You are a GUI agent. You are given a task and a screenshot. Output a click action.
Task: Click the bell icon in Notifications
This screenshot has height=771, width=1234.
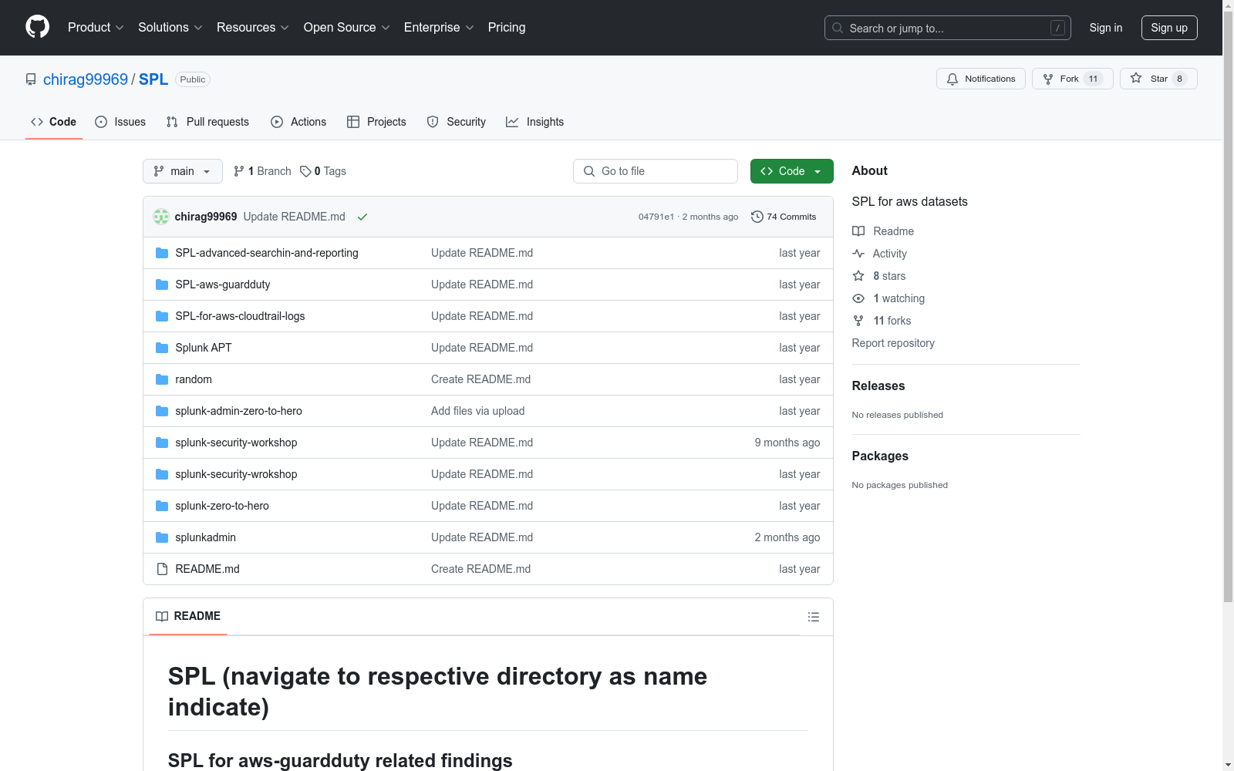(x=952, y=79)
